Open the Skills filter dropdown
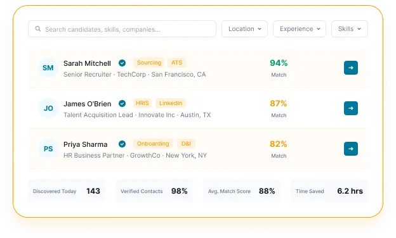396x238 pixels. click(x=350, y=29)
